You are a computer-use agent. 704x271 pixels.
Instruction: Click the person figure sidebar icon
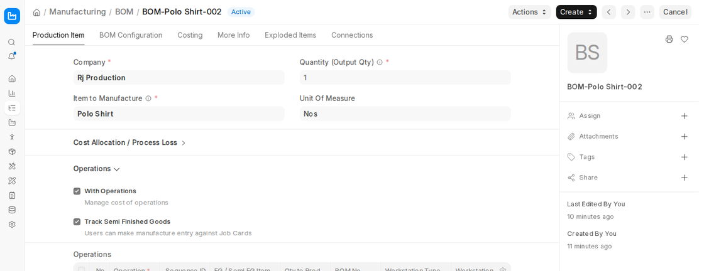(12, 137)
